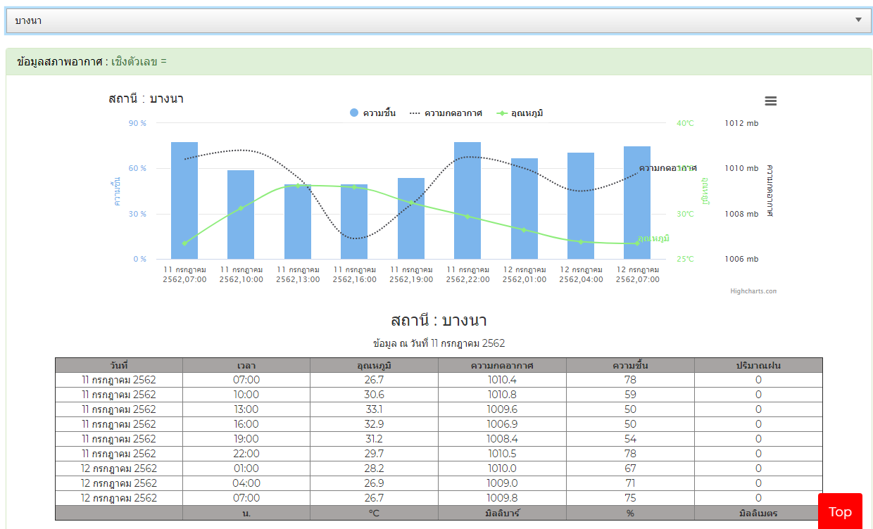Toggle อุณหภูมิ series in chart legend
Image resolution: width=873 pixels, height=529 pixels.
coord(520,113)
